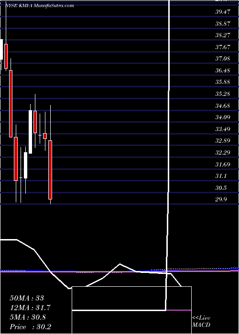Click the 5MA : 30.8 indicator text
This screenshot has height=334, width=239.
[28, 317]
